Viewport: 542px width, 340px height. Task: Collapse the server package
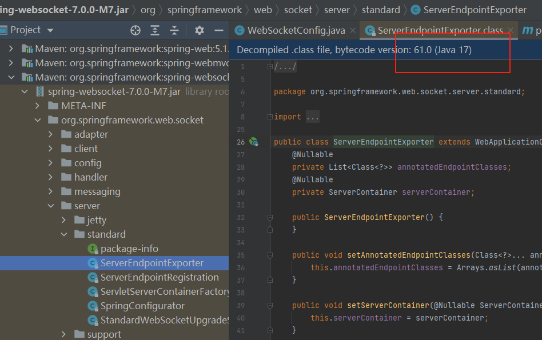tap(51, 206)
